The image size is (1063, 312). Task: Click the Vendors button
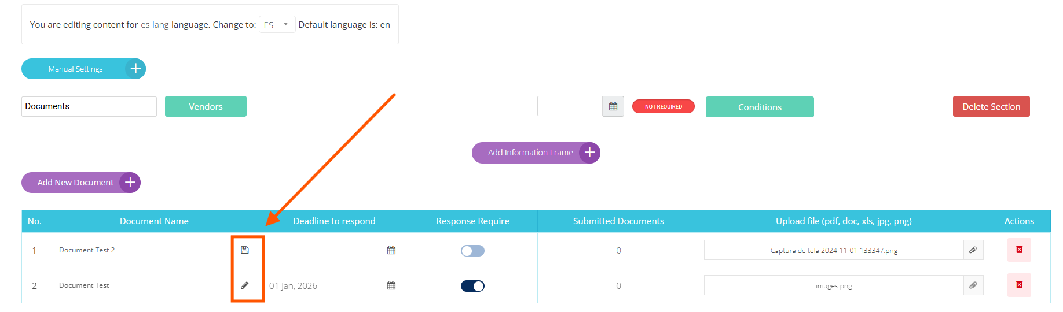[206, 106]
